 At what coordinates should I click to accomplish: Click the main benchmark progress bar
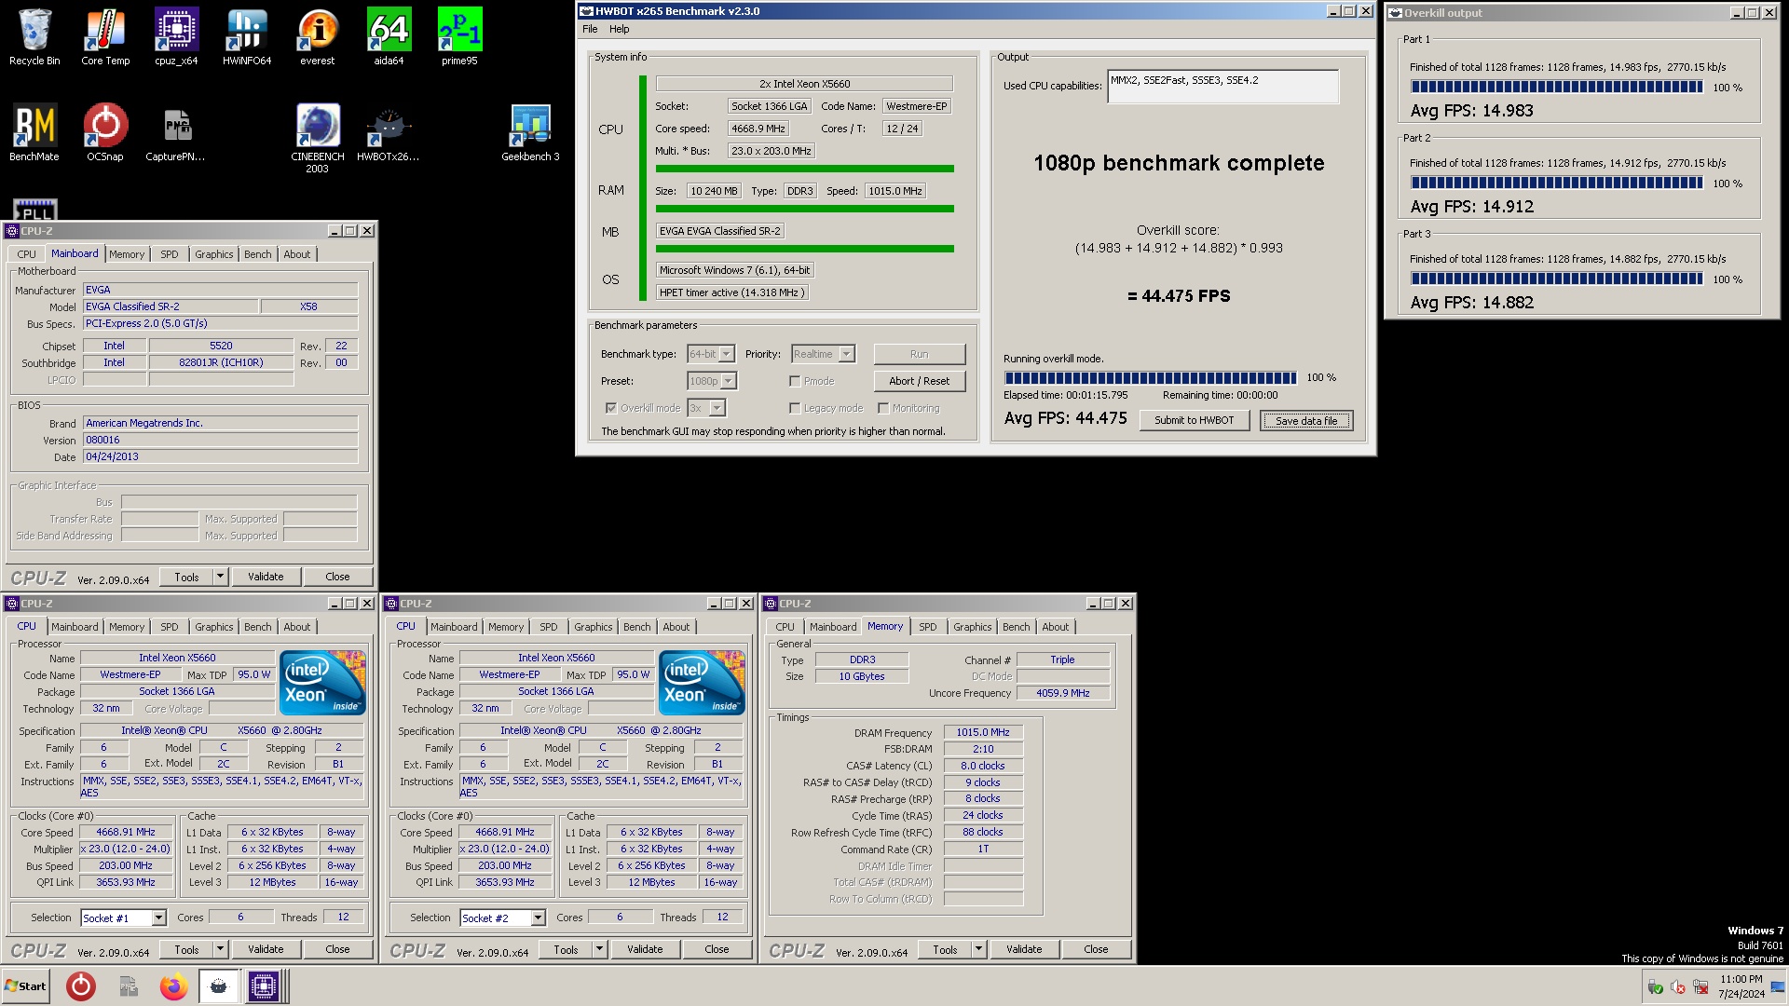point(1150,378)
